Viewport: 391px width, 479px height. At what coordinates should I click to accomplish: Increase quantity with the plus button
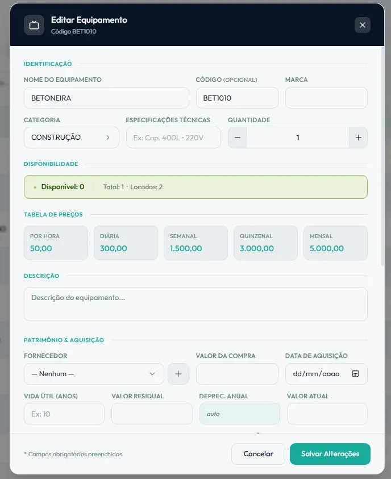point(358,138)
